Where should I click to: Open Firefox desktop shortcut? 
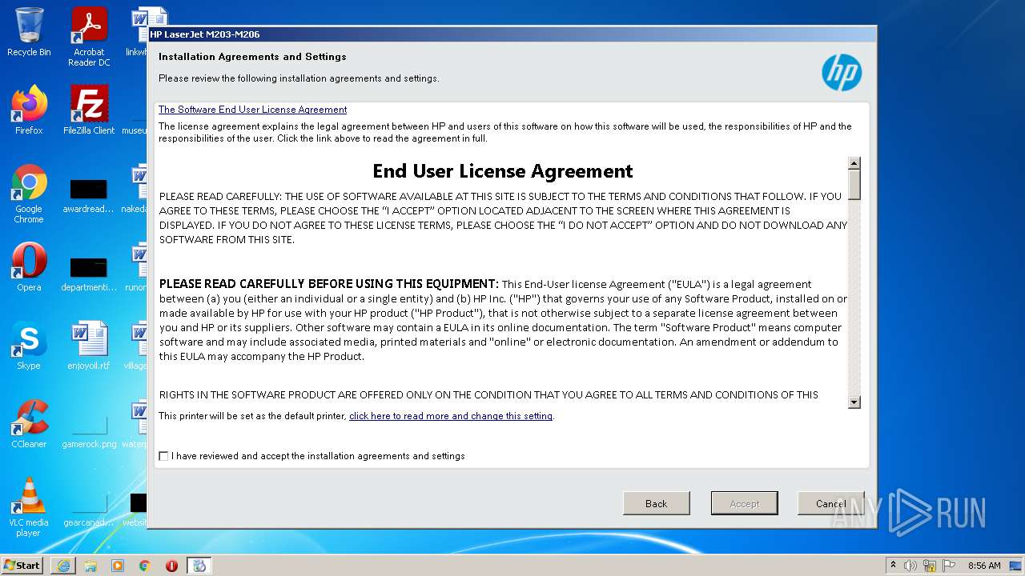29,110
